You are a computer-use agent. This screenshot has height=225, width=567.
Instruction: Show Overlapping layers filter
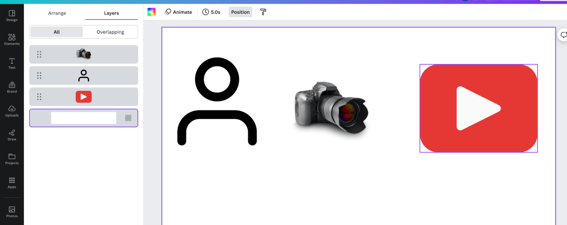(110, 32)
